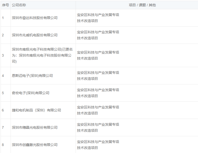Click the project cell of row 4
This screenshot has width=198, height=153.
point(98,76)
